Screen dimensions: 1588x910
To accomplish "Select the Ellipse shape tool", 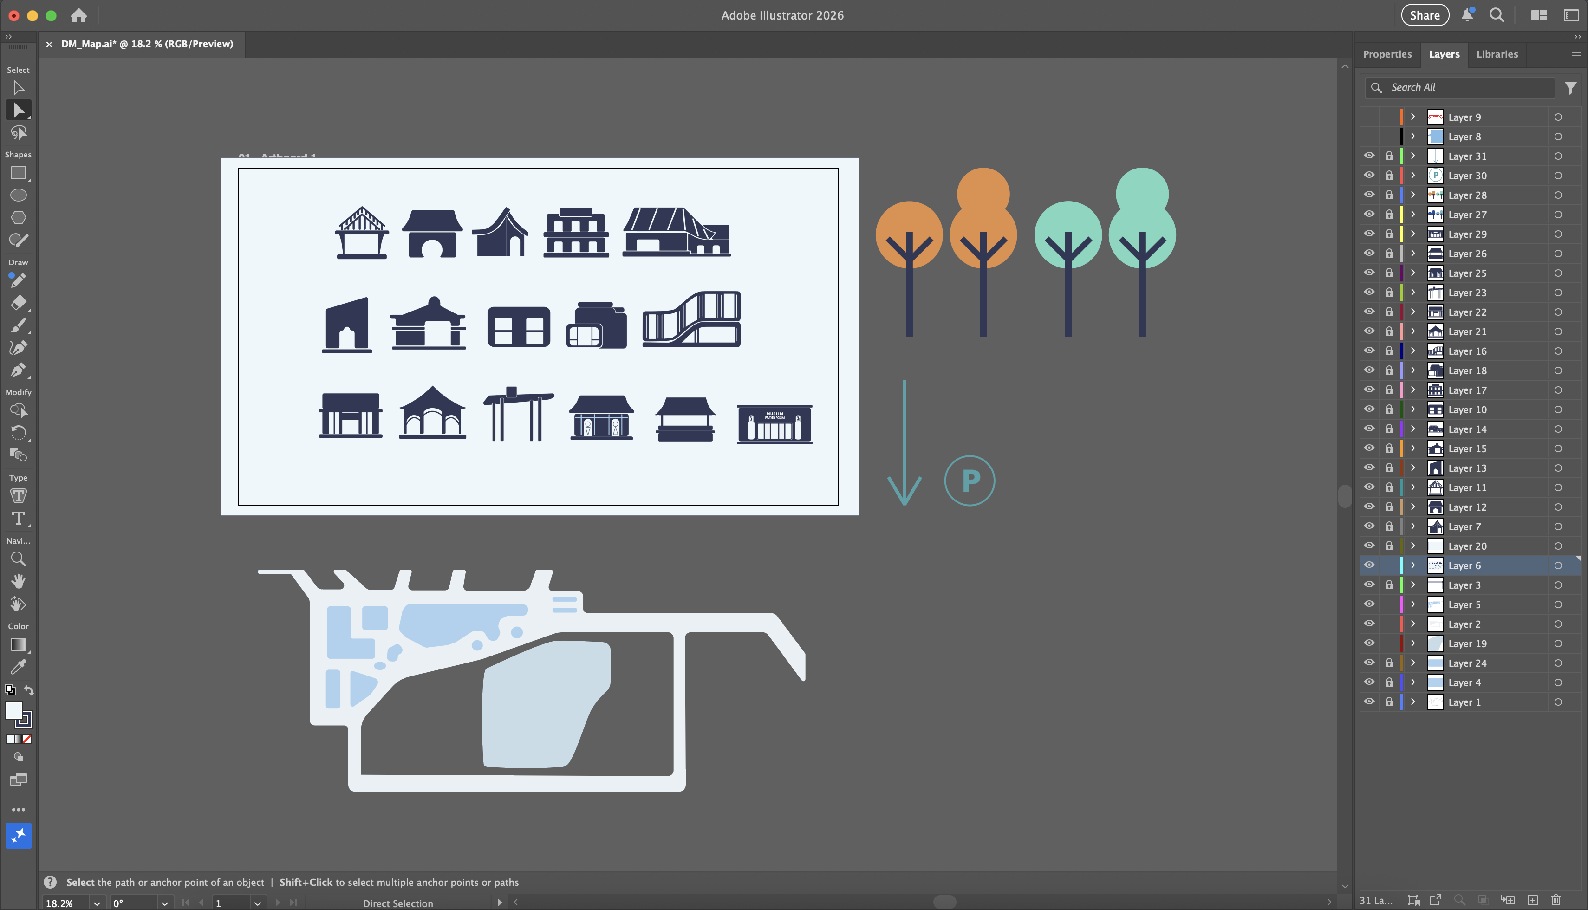I will (18, 195).
